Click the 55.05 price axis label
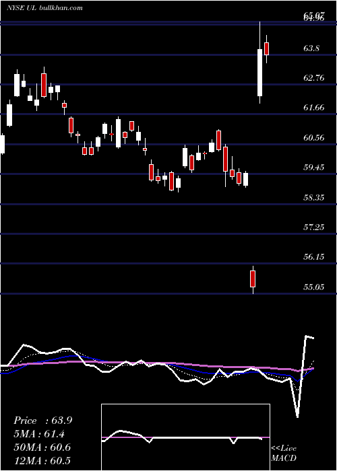Image resolution: width=337 pixels, height=471 pixels. pyautogui.click(x=314, y=287)
